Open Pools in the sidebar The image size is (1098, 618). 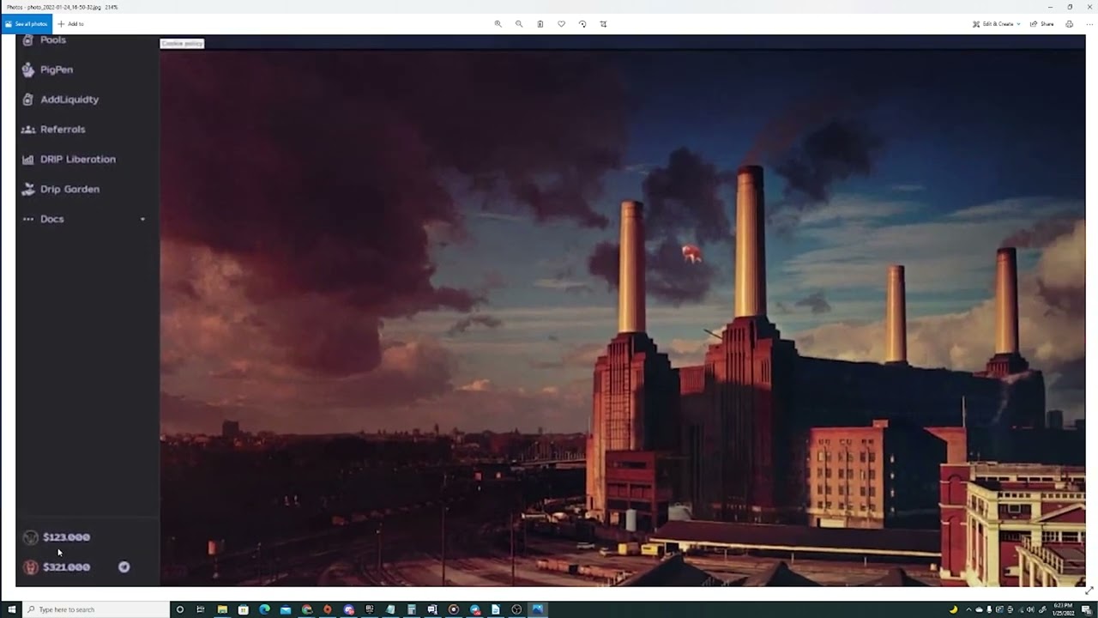pos(53,39)
